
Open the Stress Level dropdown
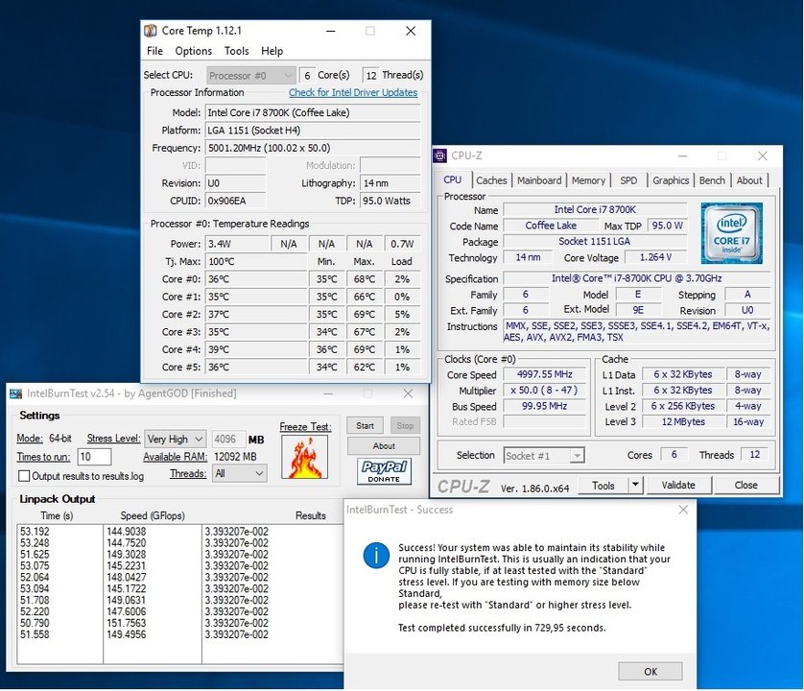176,440
